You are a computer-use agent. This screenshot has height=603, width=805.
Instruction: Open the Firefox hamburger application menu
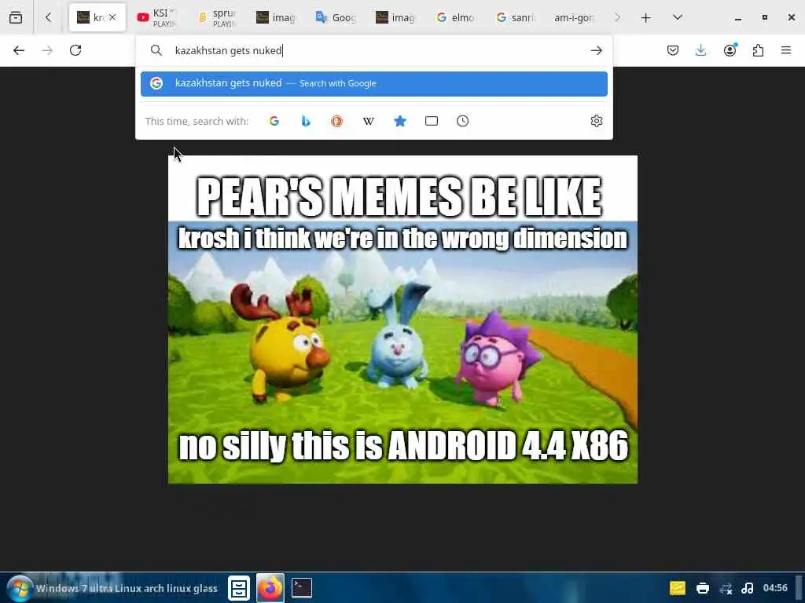[x=786, y=50]
